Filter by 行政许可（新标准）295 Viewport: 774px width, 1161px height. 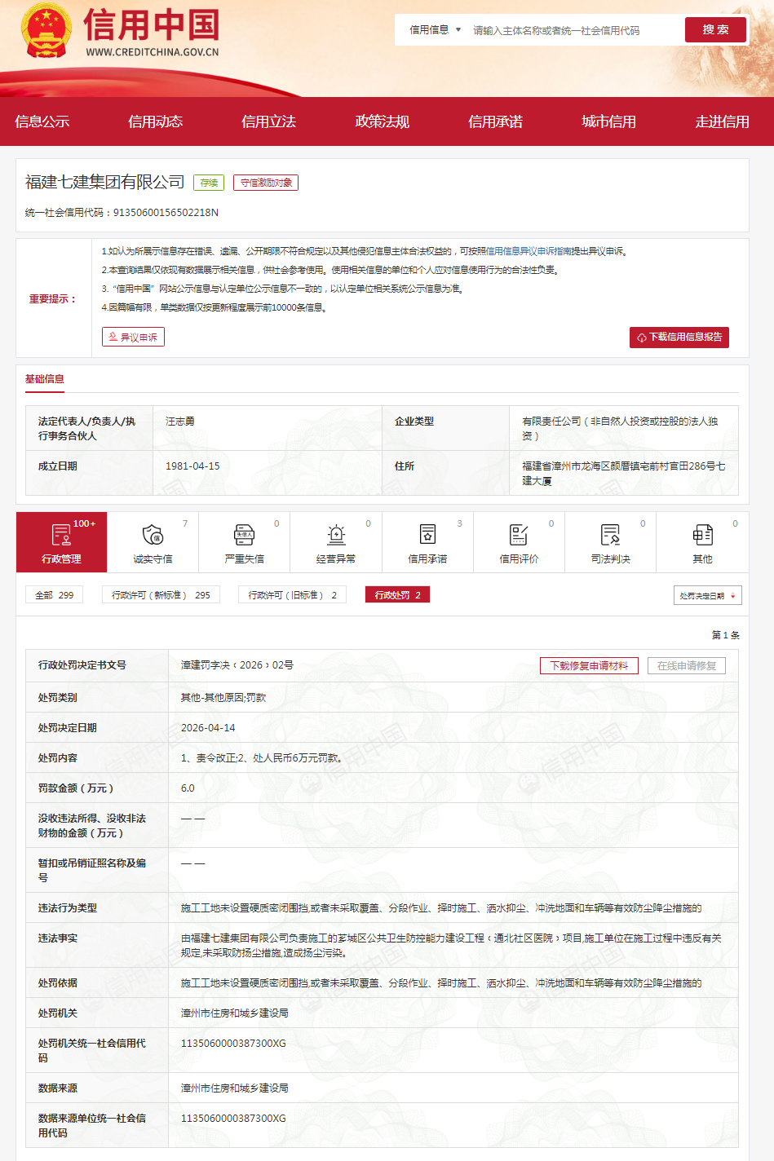tap(161, 595)
